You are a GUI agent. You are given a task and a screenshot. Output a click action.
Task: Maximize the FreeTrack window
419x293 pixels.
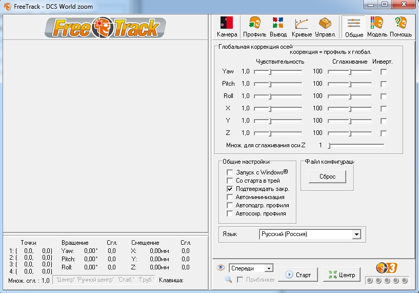pyautogui.click(x=384, y=5)
